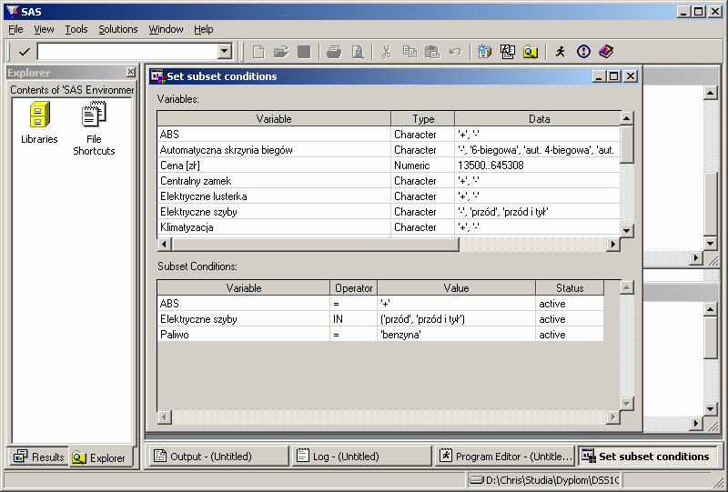
Task: Click the Print toolbar icon
Action: tap(334, 52)
